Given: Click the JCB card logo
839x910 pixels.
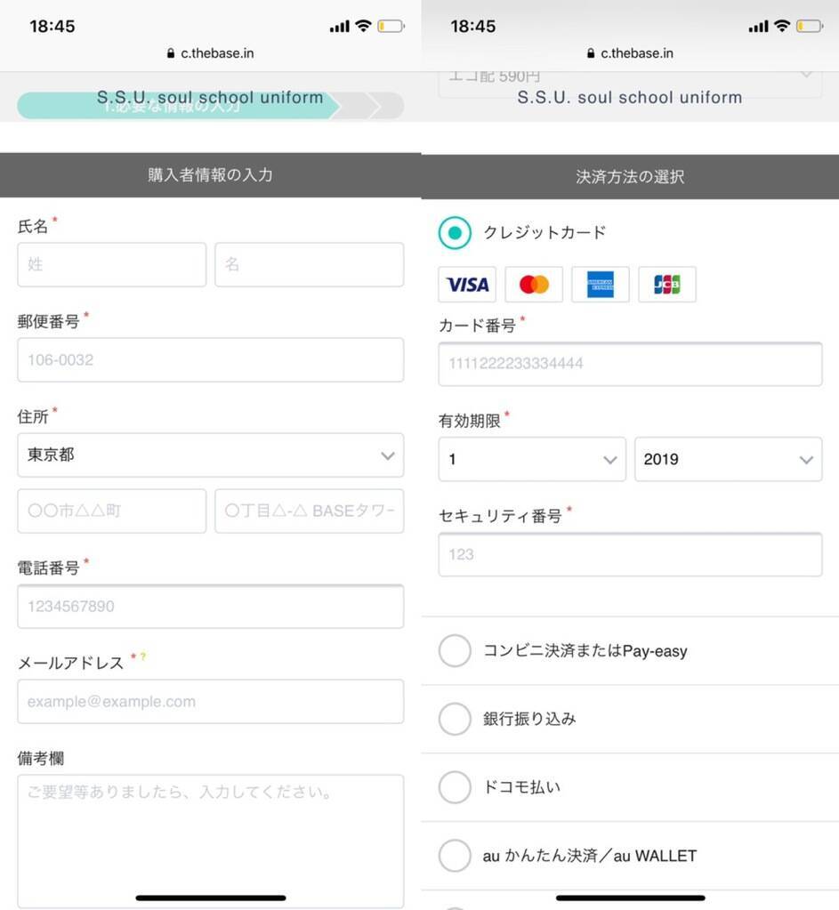Looking at the screenshot, I should tap(666, 285).
